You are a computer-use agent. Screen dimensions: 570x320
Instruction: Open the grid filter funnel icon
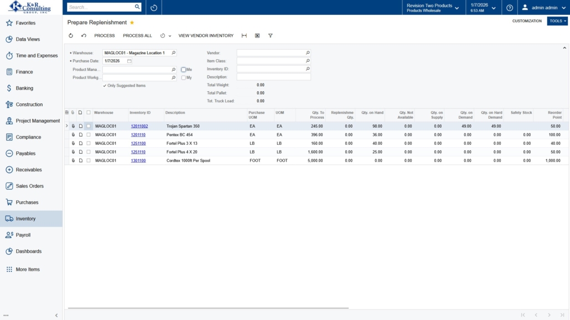pyautogui.click(x=271, y=35)
